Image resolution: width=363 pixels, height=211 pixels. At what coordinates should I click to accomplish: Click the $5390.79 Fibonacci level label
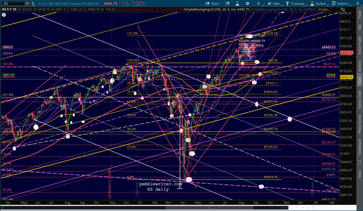pyautogui.click(x=270, y=129)
